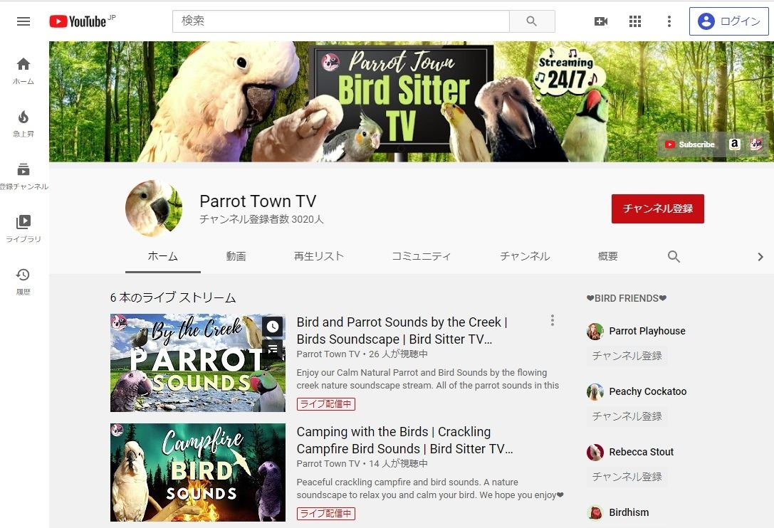The image size is (774, 528).
Task: Expand more tabs with the right chevron
Action: [760, 257]
